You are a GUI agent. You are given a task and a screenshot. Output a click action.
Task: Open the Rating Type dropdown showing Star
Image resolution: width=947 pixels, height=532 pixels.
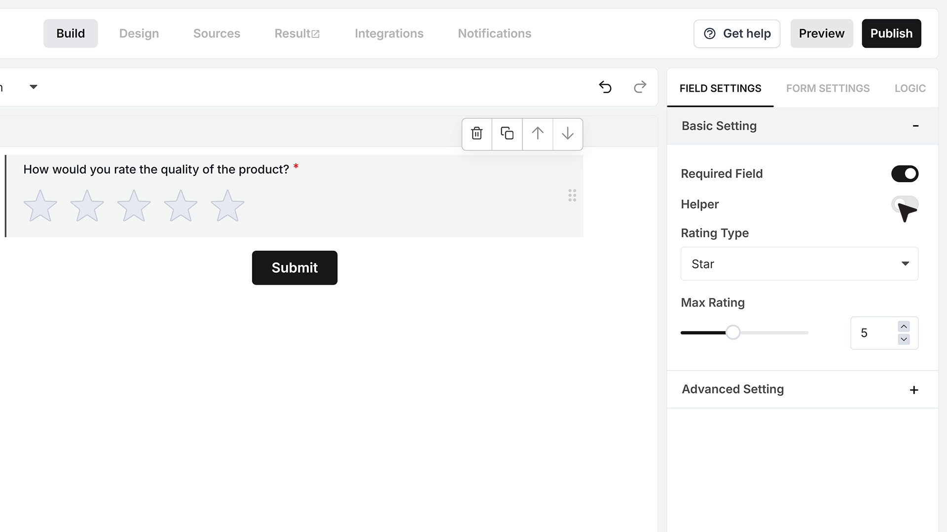pyautogui.click(x=799, y=264)
